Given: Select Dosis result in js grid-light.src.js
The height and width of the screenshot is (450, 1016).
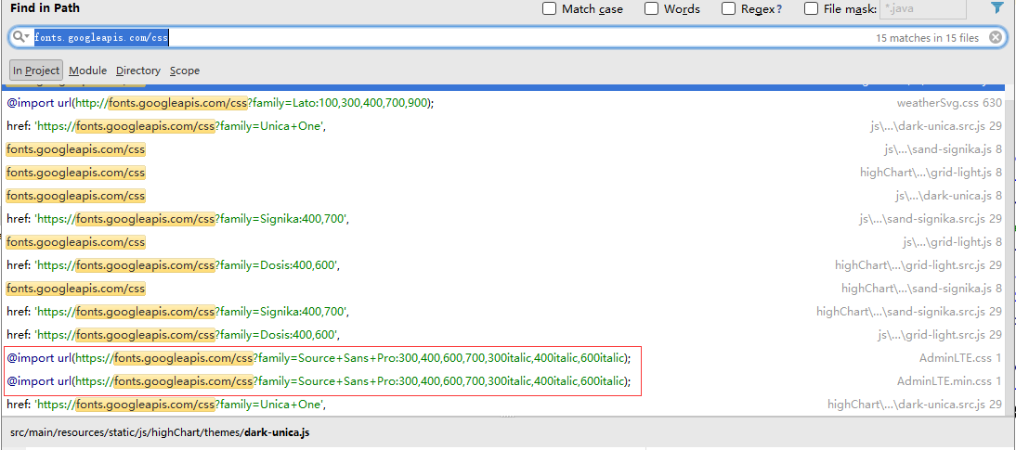Looking at the screenshot, I should (504, 335).
